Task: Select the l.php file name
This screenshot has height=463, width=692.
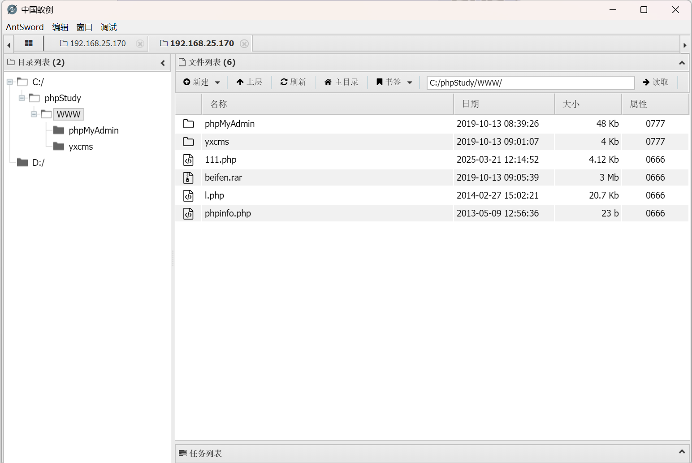Action: pos(214,195)
